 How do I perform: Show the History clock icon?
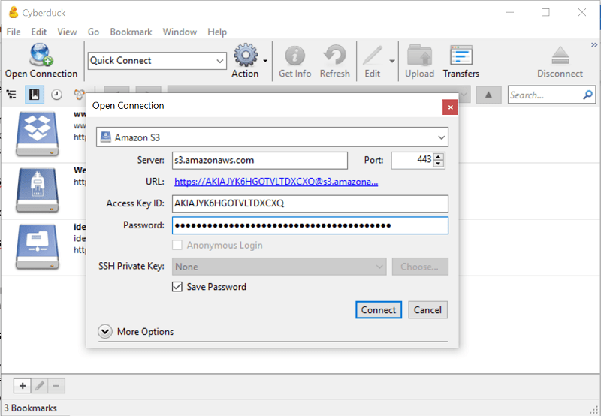coord(57,95)
